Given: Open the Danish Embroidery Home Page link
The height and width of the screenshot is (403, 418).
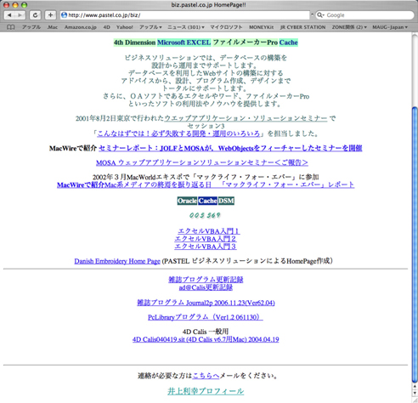Looking at the screenshot, I should pyautogui.click(x=117, y=261).
